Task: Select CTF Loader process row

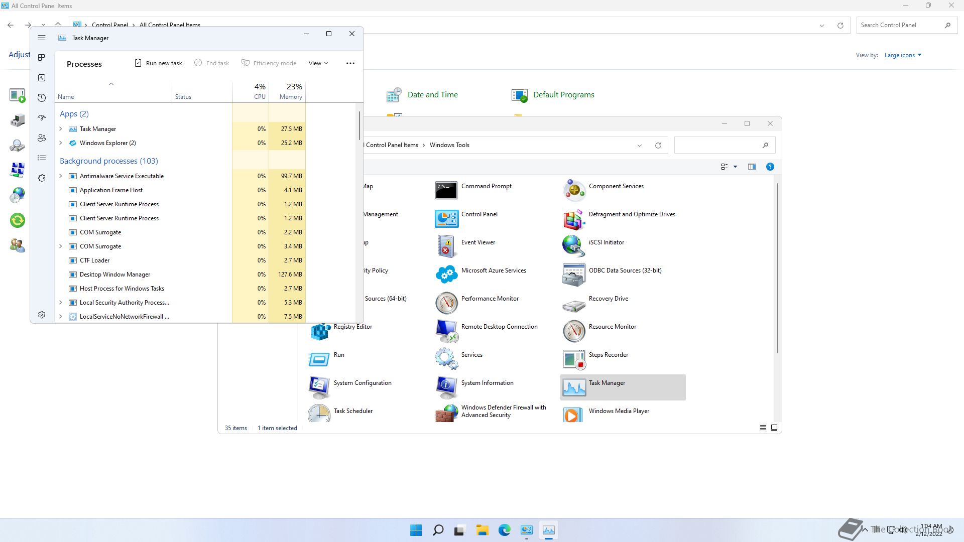Action: [180, 260]
